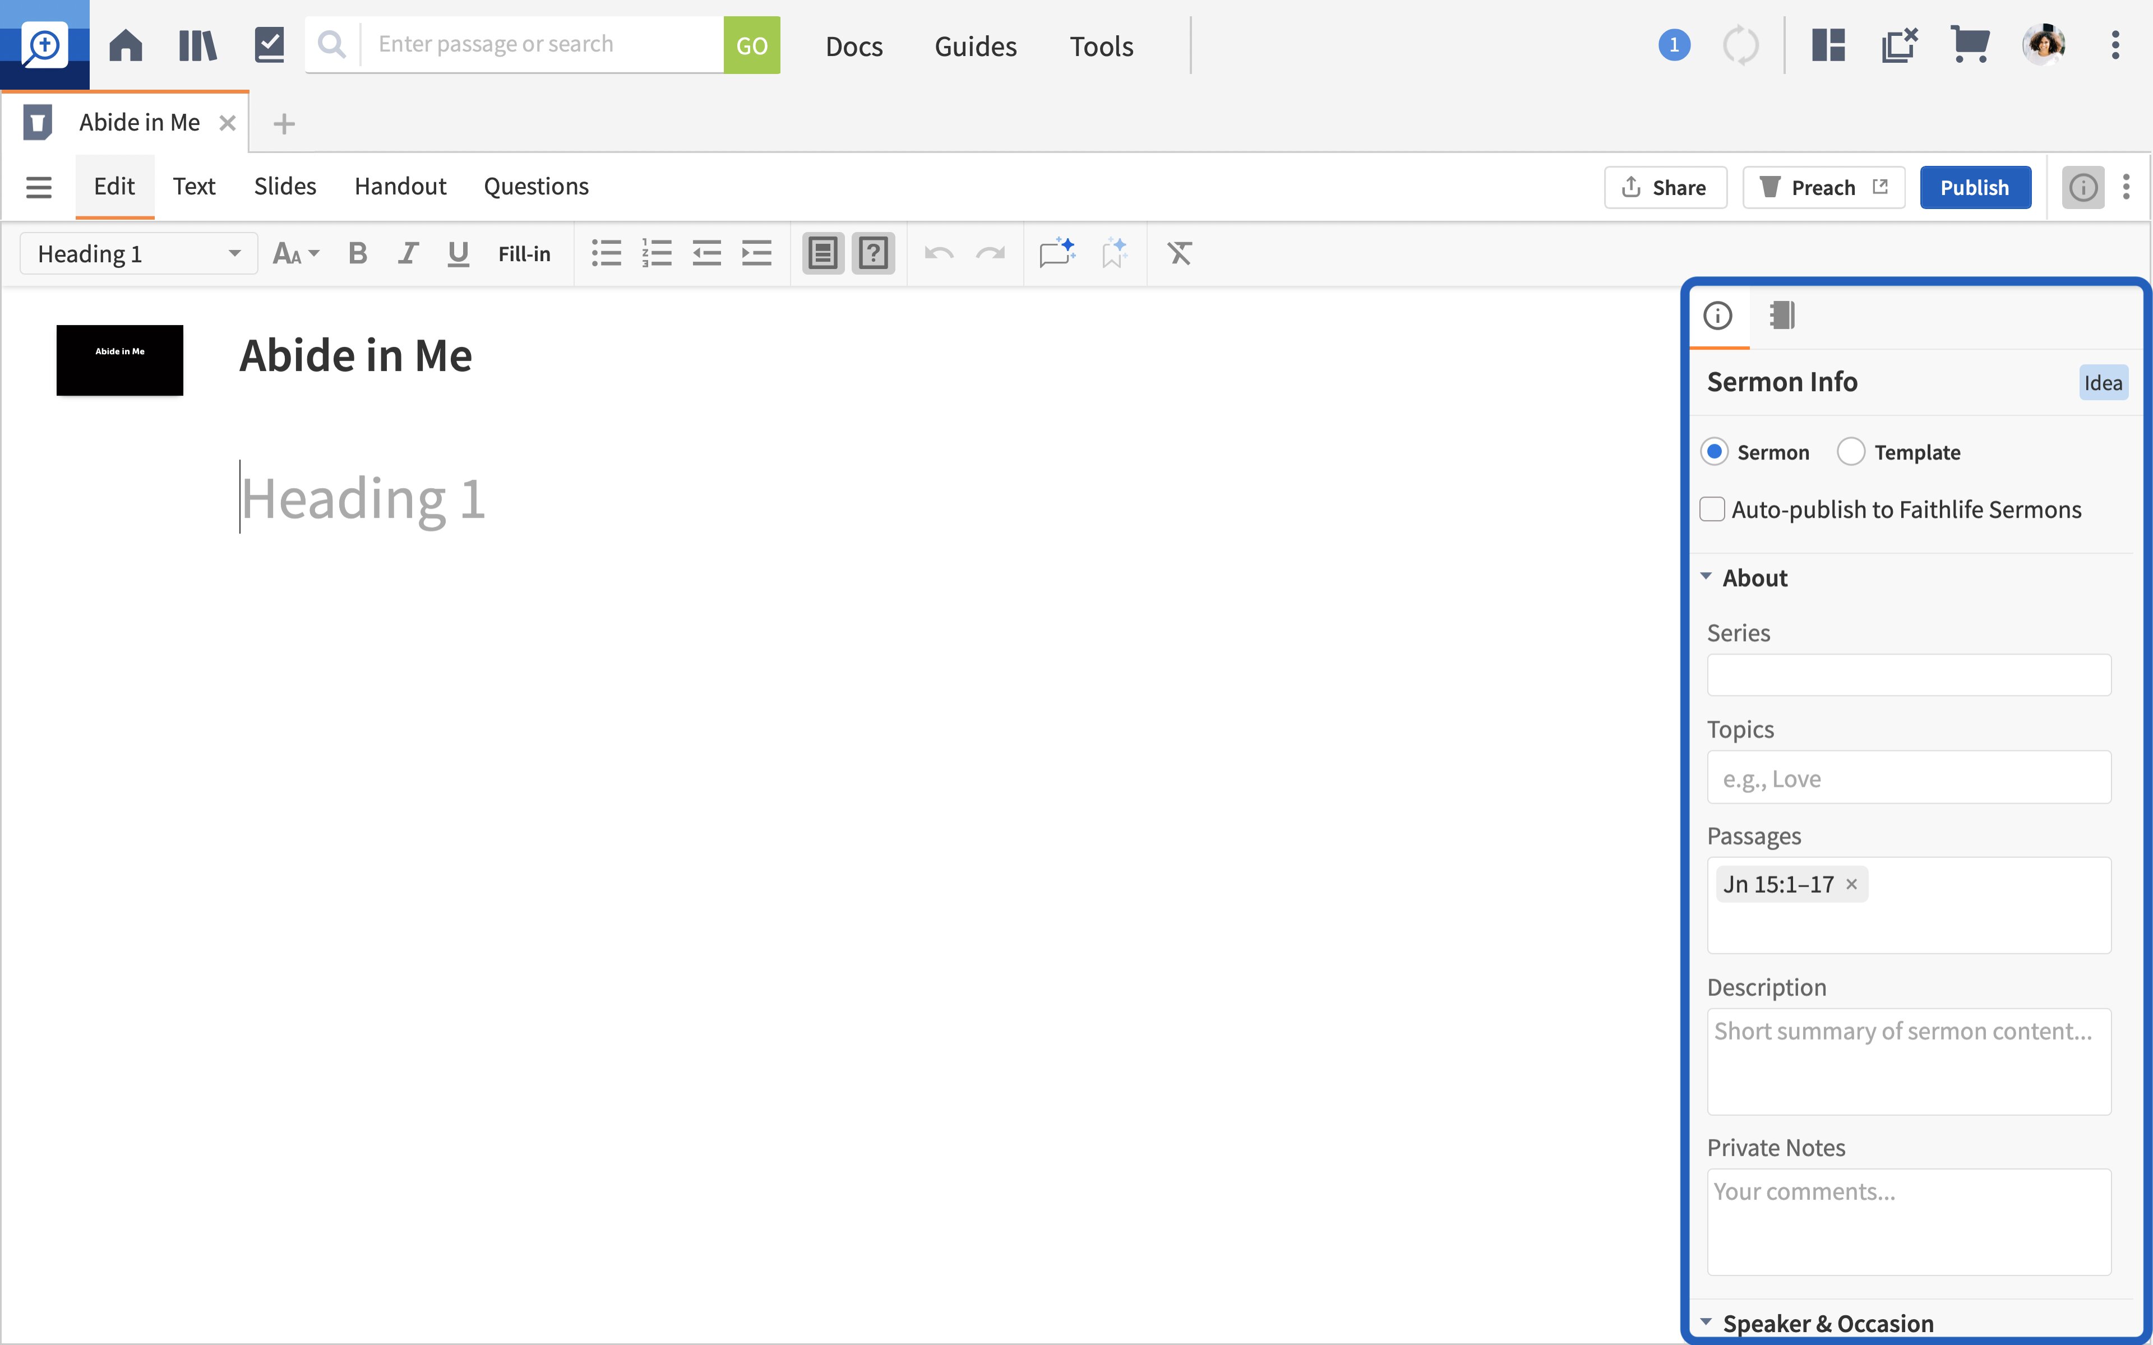Open the sermon panel hamburger menu

pyautogui.click(x=38, y=187)
